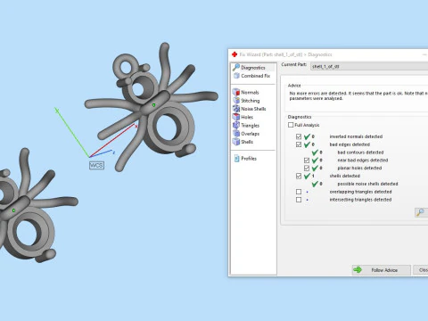The image size is (428, 321).
Task: Open the Diagnostics page in Fix Wizard
Action: point(253,68)
